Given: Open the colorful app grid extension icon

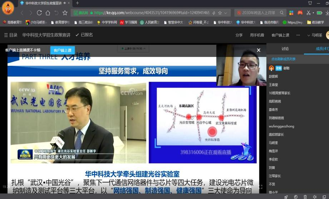Looking at the screenshot, I should click(x=291, y=13).
